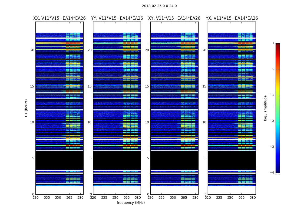Image resolution: width=284 pixels, height=216 pixels.
Task: Click the black data gap in YX panel
Action: (232, 159)
